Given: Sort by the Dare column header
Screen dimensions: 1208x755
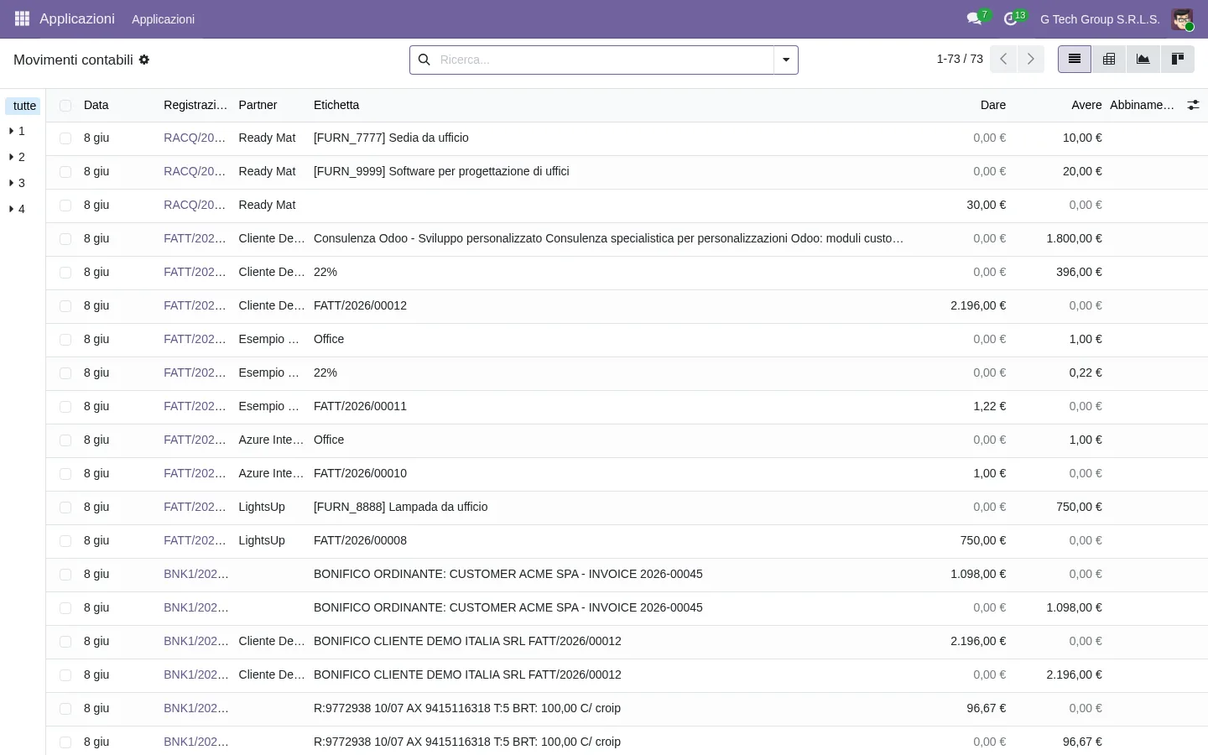Looking at the screenshot, I should click(993, 105).
